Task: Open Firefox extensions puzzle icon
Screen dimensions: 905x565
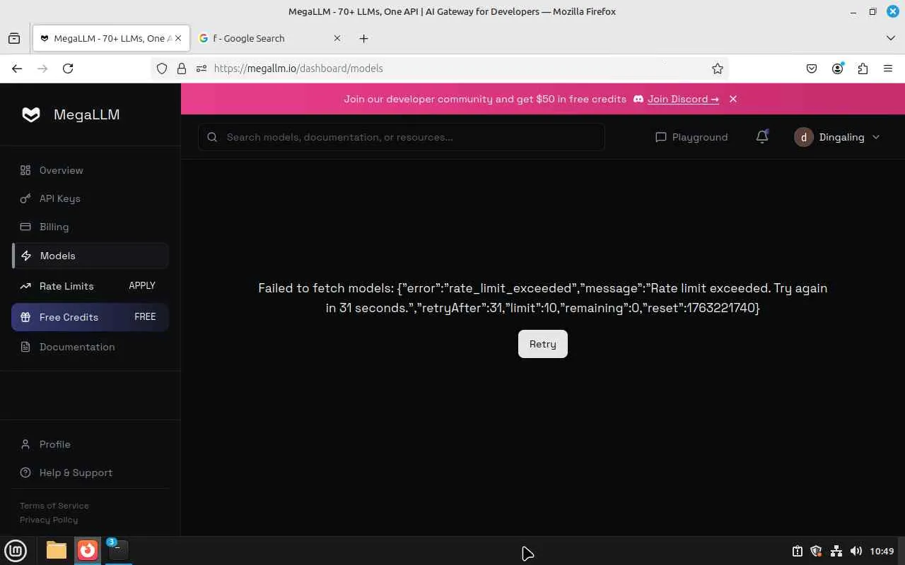Action: coord(863,69)
